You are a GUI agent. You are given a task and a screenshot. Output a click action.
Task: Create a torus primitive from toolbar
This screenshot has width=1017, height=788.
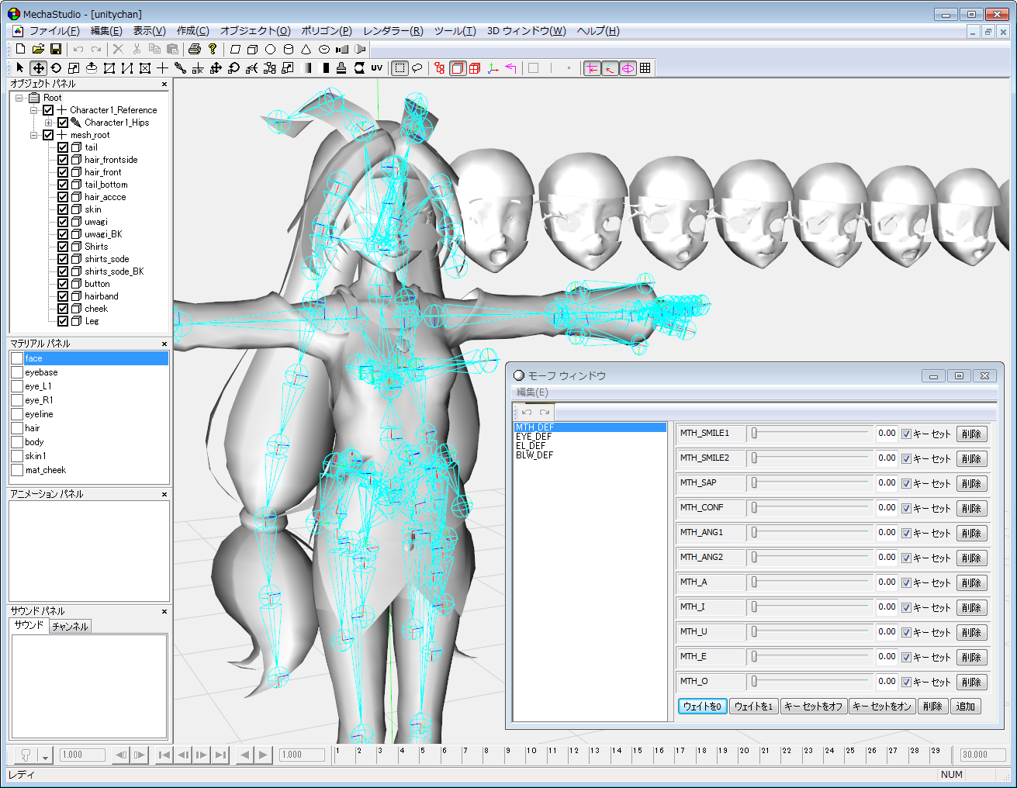tap(324, 49)
